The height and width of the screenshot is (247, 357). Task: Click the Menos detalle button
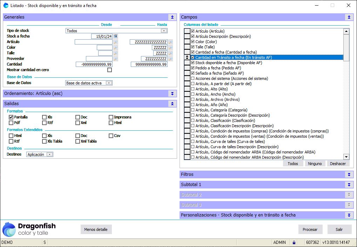[96, 229]
